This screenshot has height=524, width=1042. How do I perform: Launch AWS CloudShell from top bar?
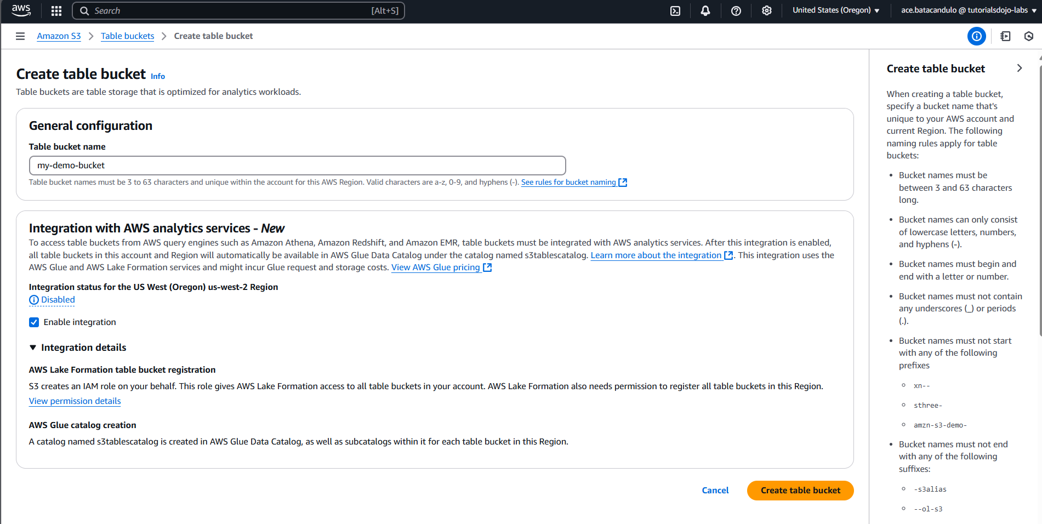(675, 11)
